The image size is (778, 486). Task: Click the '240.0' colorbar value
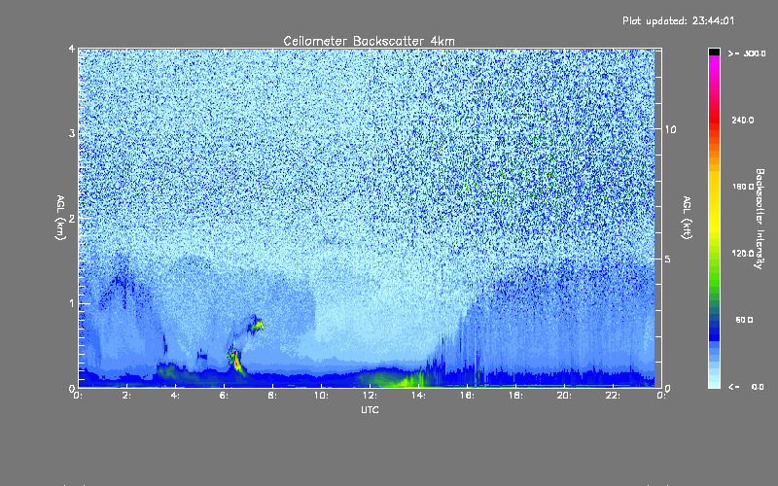coord(743,120)
